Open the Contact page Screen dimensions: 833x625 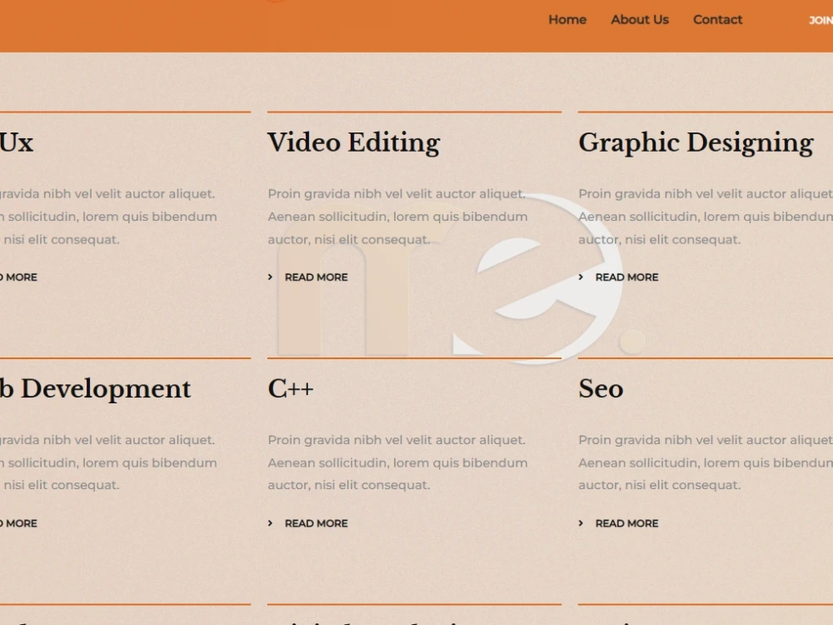pyautogui.click(x=717, y=19)
